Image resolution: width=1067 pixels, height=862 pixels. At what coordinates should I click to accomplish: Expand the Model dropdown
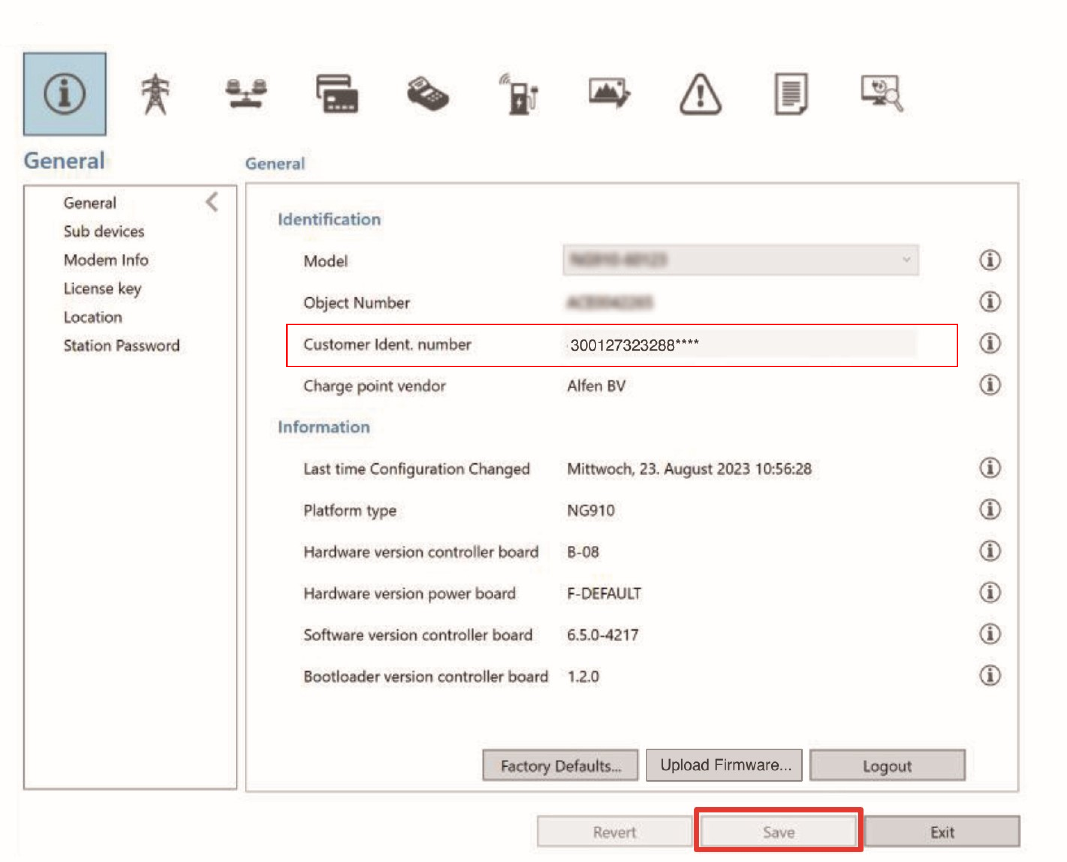(x=740, y=260)
